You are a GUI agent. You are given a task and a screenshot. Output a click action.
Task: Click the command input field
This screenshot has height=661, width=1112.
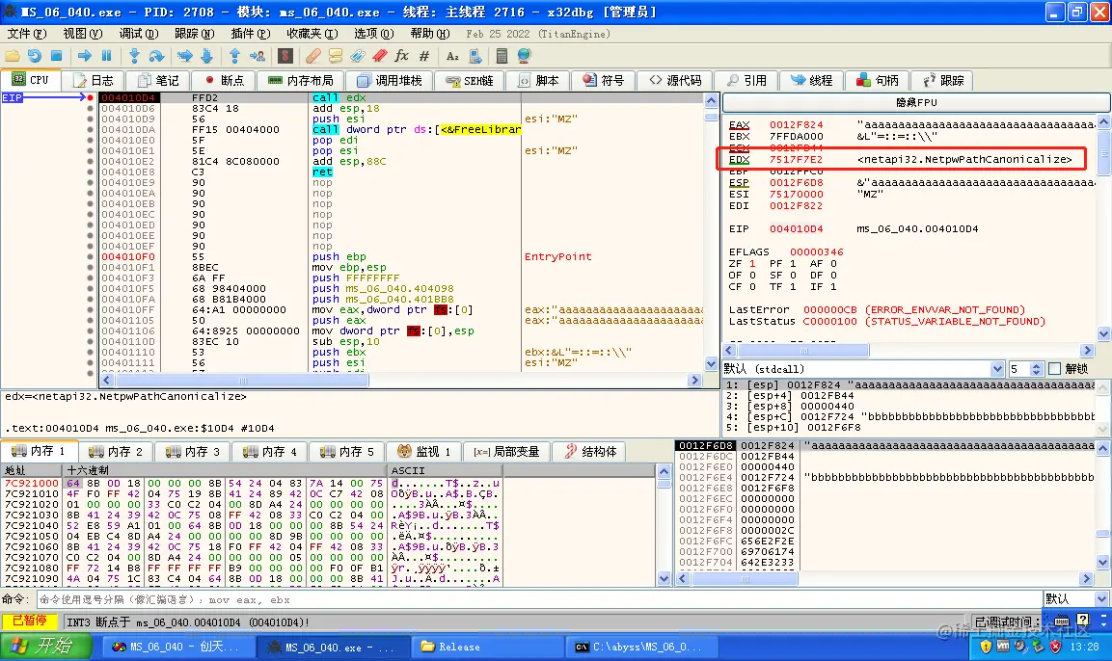(x=539, y=599)
